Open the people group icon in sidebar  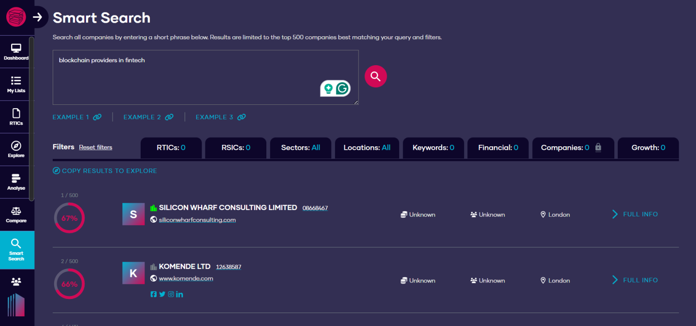[16, 282]
